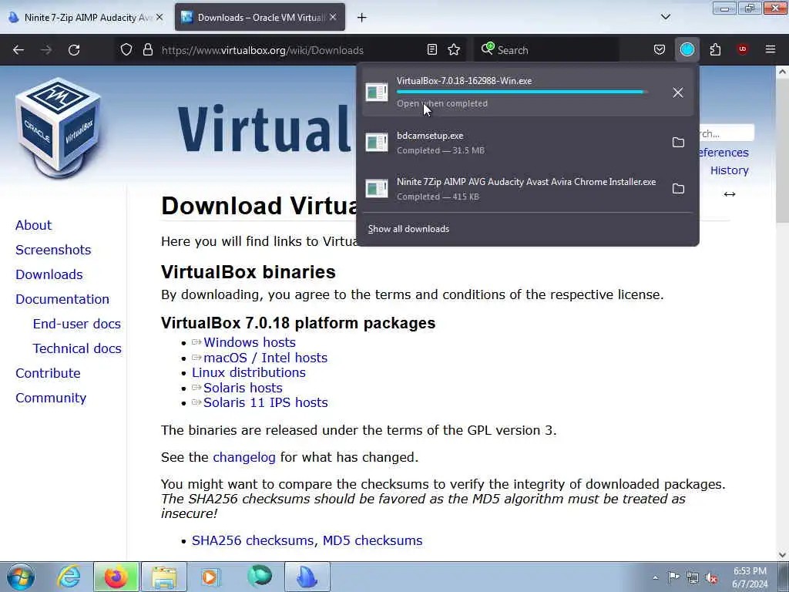
Task: Show Ninite installer file in folder
Action: coord(678,189)
